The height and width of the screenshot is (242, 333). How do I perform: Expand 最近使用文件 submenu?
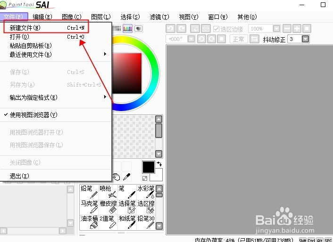(x=56, y=55)
